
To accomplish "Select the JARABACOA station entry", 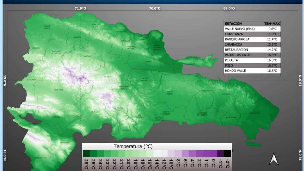I will [x=252, y=44].
